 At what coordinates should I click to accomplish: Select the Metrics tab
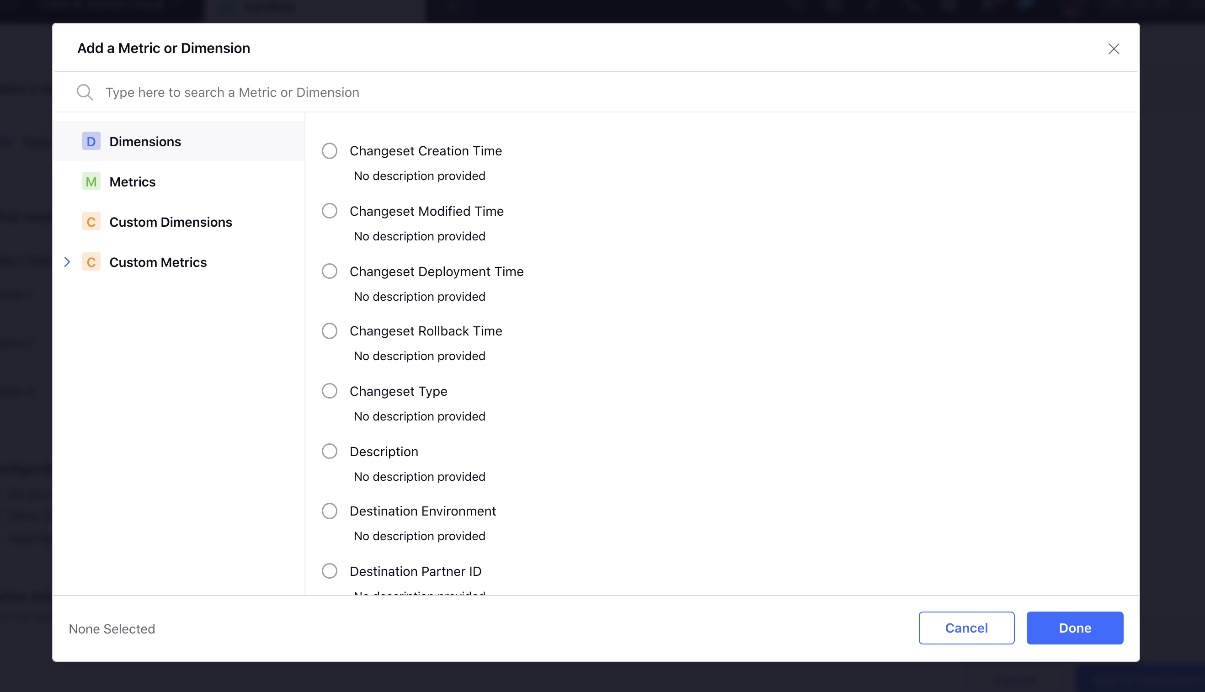pyautogui.click(x=133, y=181)
